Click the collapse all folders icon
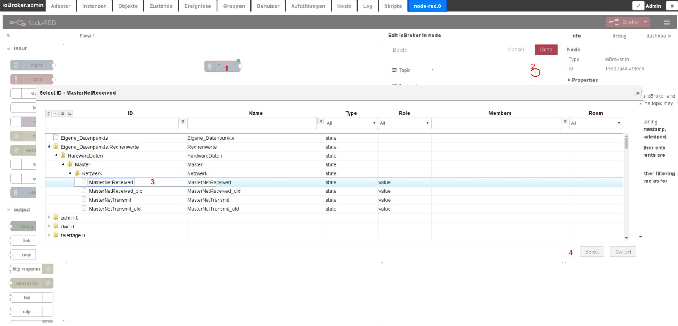 63,114
